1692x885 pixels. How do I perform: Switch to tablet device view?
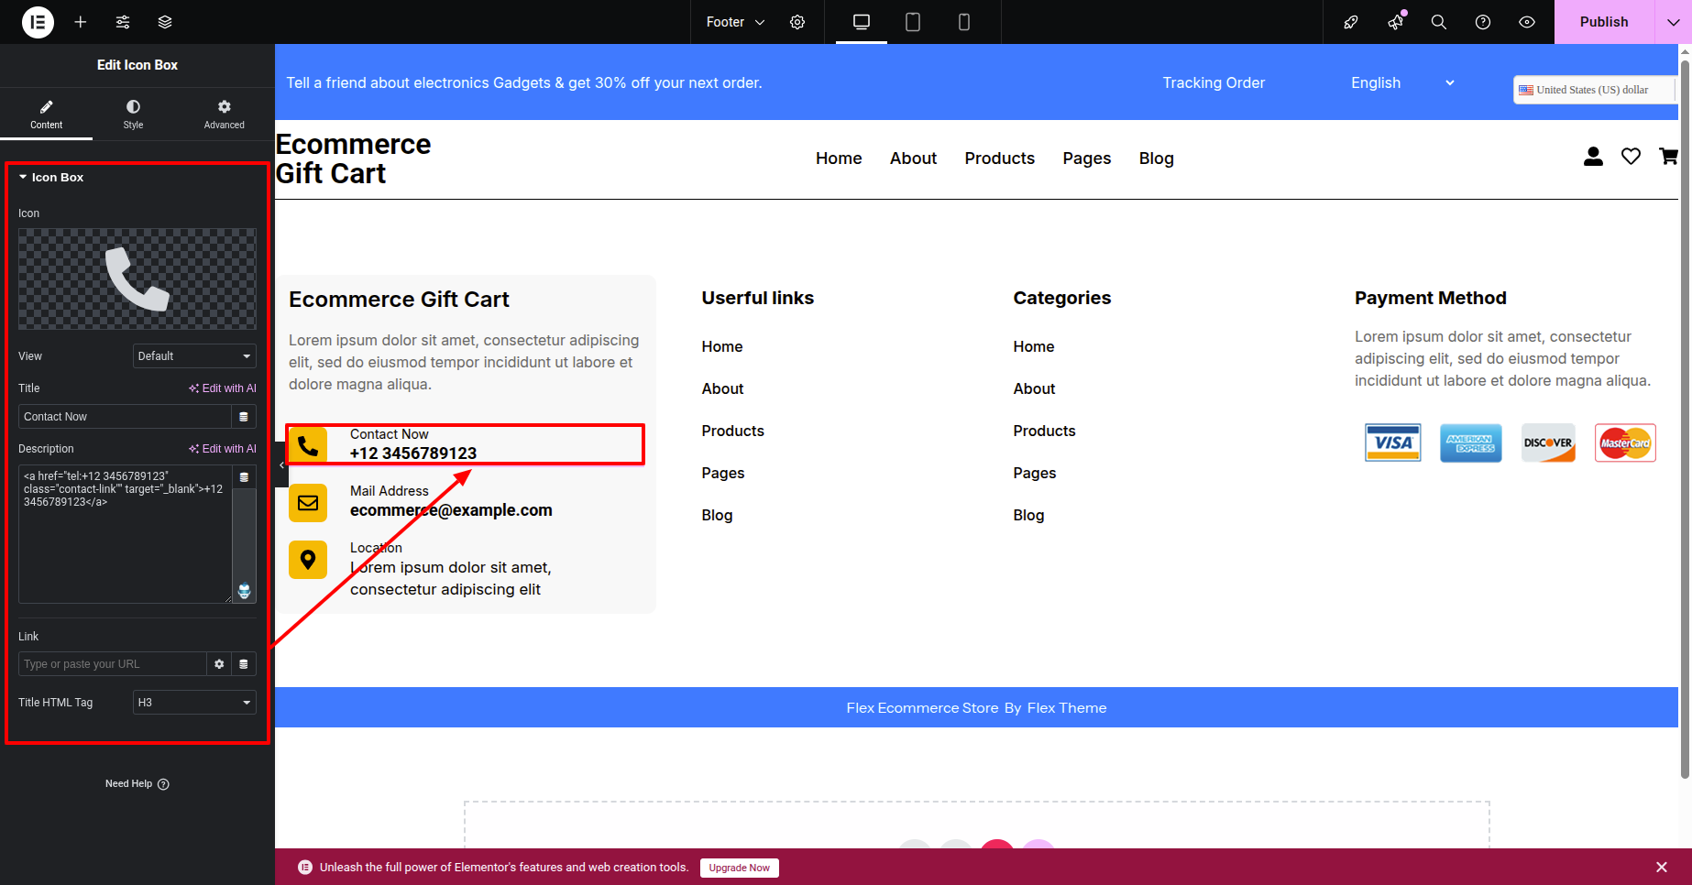coord(913,22)
